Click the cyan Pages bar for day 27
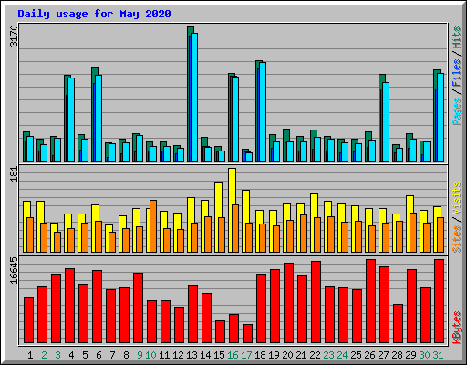The height and width of the screenshot is (365, 467). click(386, 121)
